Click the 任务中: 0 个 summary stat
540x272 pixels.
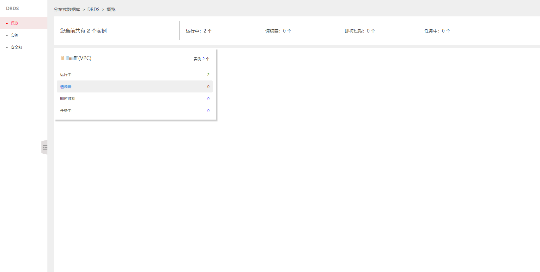point(437,31)
